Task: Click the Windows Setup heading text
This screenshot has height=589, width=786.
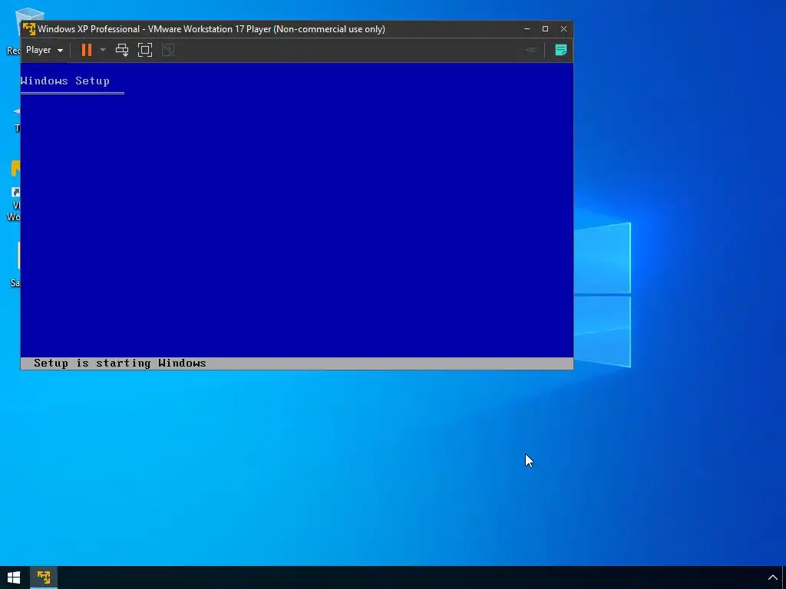Action: tap(65, 81)
